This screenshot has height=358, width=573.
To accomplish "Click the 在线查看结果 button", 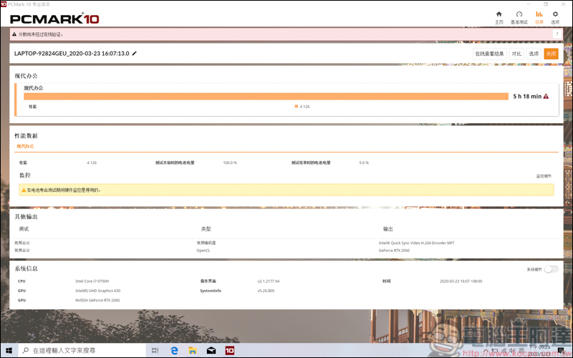I will pyautogui.click(x=489, y=54).
